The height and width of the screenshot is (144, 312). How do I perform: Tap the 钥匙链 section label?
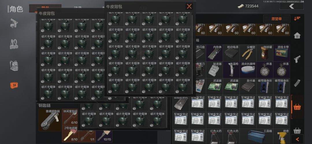click(x=44, y=105)
